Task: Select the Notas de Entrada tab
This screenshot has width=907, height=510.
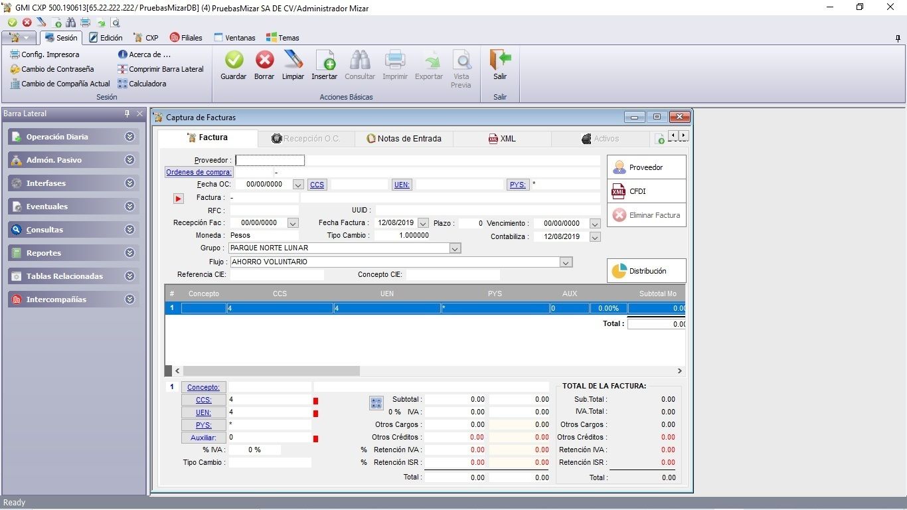Action: click(404, 139)
